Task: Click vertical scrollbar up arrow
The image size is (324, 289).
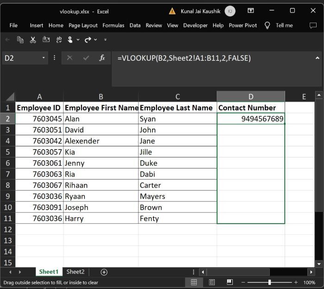Action: pyautogui.click(x=319, y=95)
